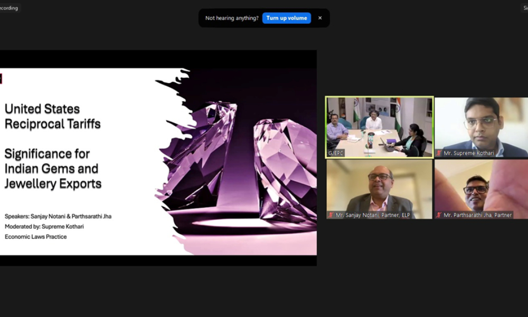Image resolution: width=528 pixels, height=317 pixels.
Task: Click the Recording indicator label
Action: pyautogui.click(x=9, y=8)
